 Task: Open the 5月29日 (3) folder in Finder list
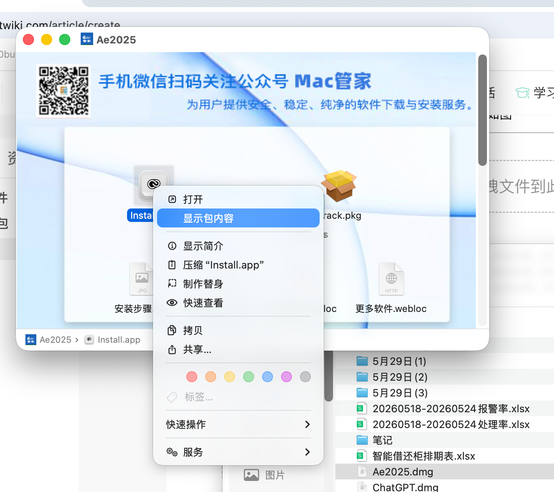point(445,392)
